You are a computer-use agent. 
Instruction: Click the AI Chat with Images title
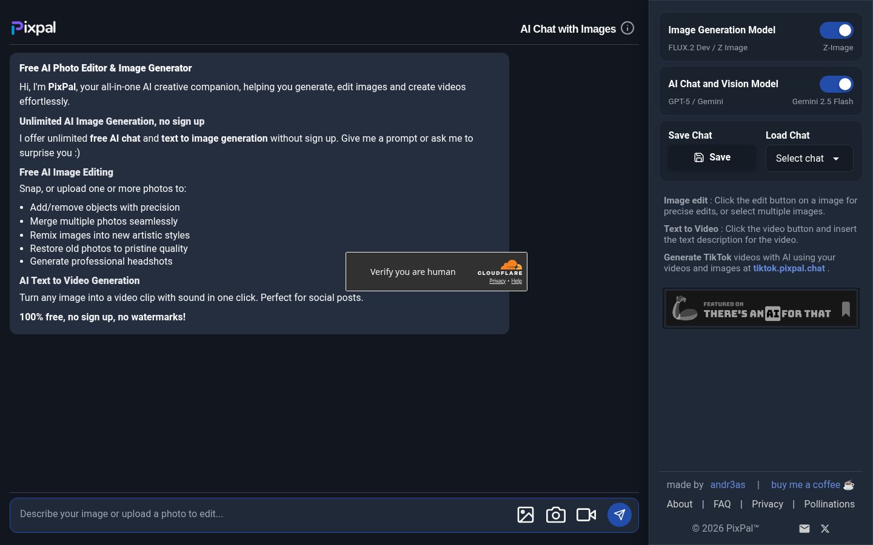(568, 29)
